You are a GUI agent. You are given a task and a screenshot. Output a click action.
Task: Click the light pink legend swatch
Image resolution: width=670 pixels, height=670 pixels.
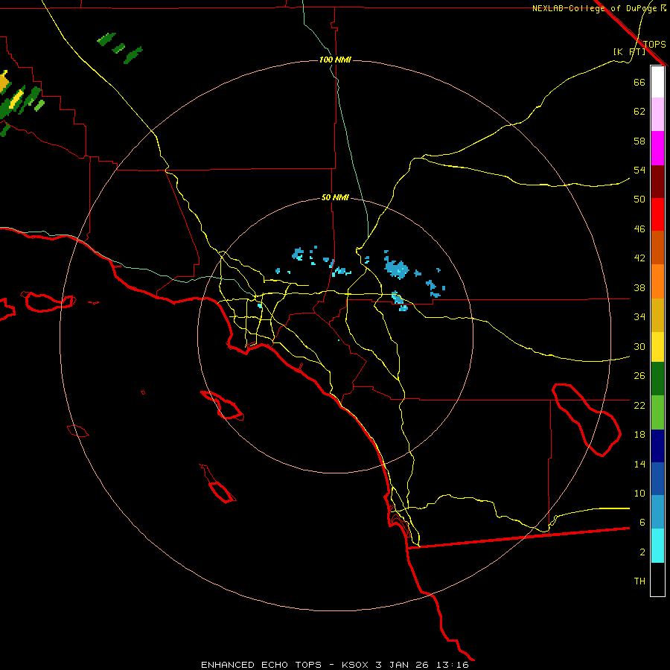[657, 115]
